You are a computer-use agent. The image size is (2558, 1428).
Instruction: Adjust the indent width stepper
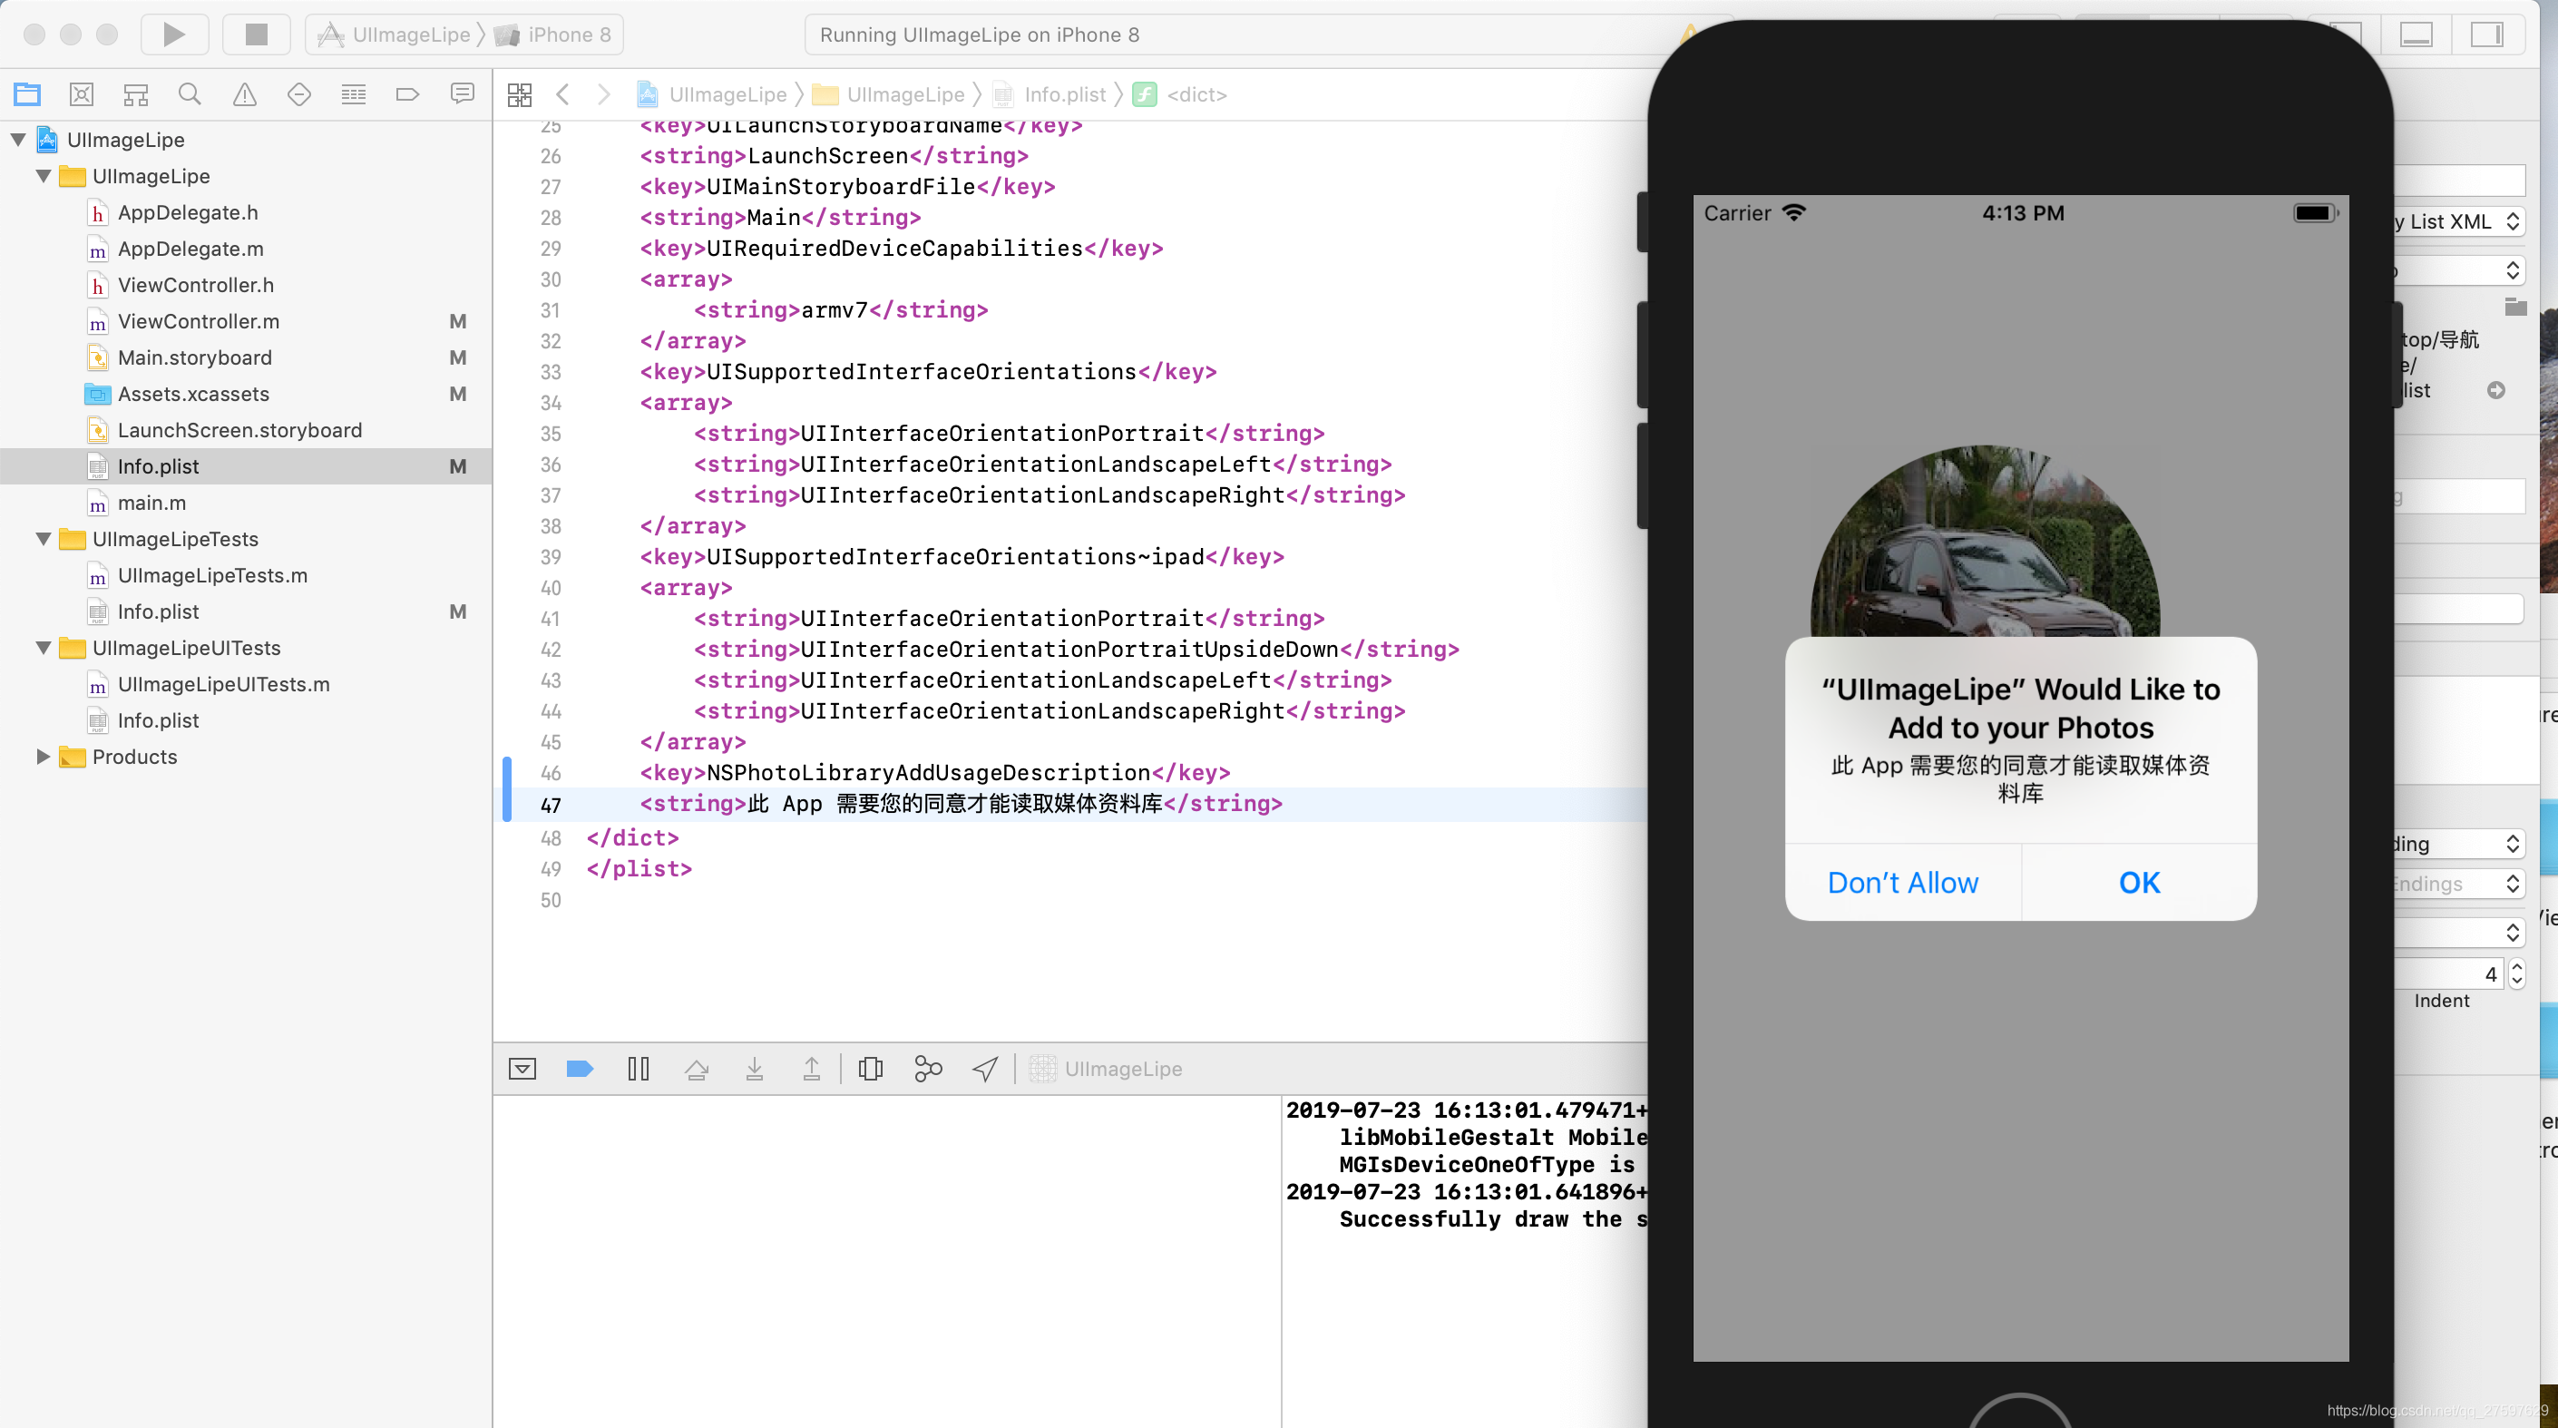[x=2517, y=974]
